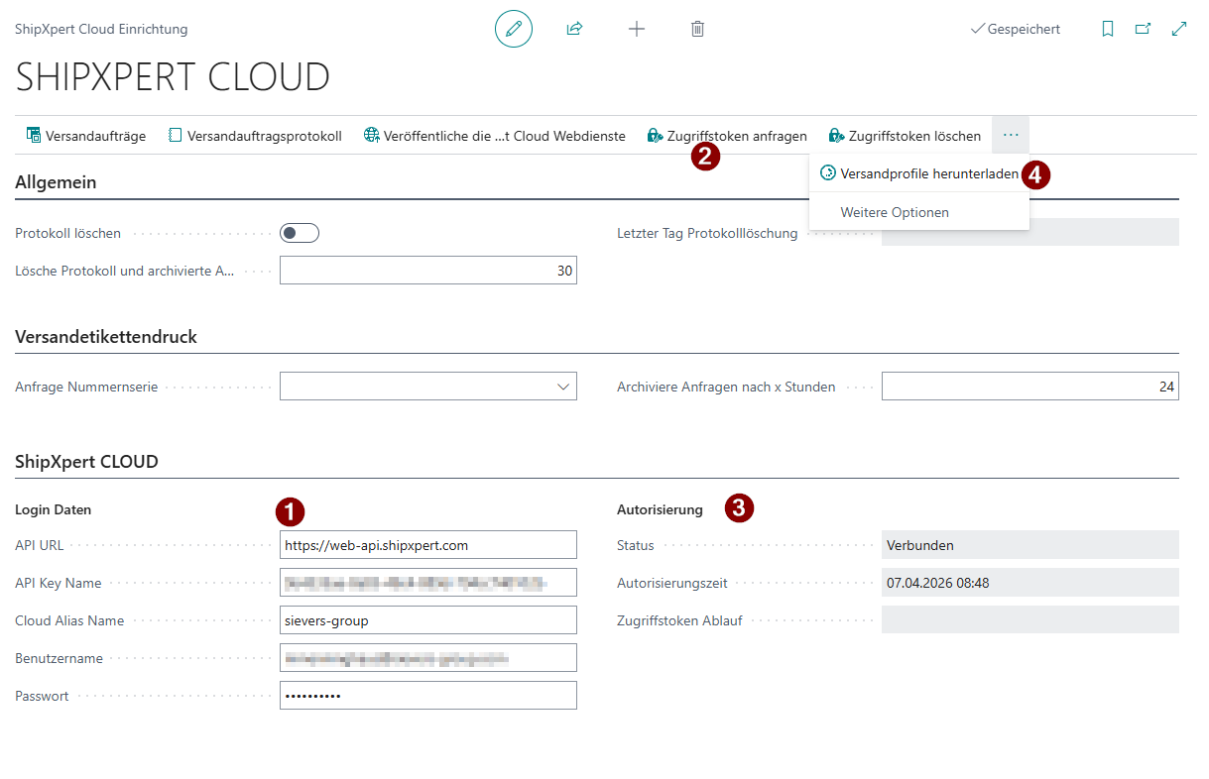The image size is (1209, 779).
Task: Click the Gespeichert saved status
Action: pyautogui.click(x=1015, y=29)
